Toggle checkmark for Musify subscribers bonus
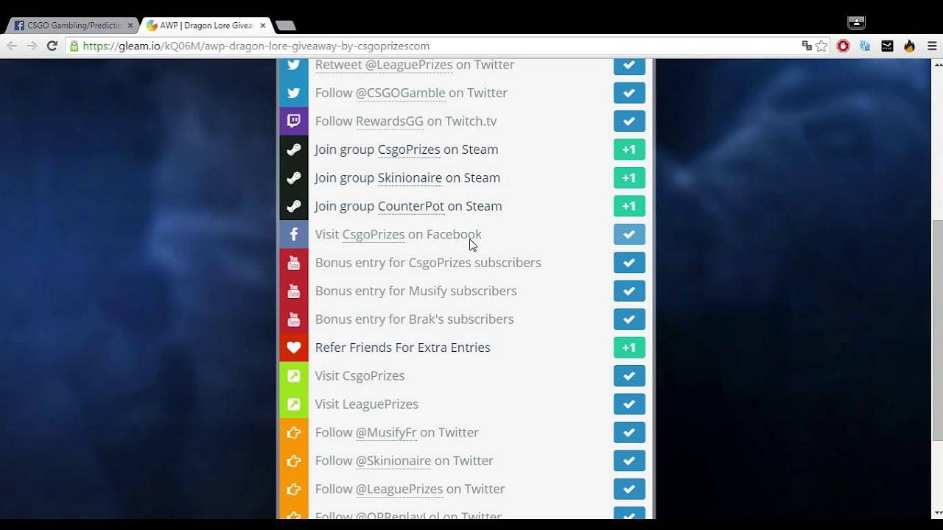The image size is (943, 530). point(629,291)
